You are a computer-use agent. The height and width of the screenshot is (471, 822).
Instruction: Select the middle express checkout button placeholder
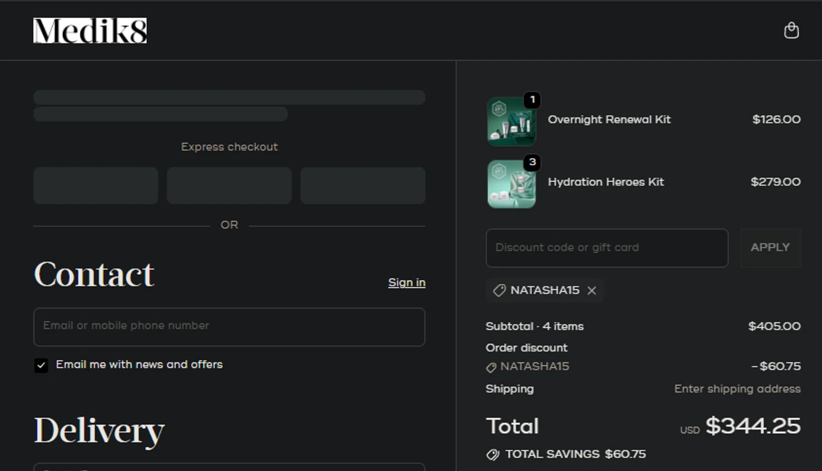(x=229, y=186)
